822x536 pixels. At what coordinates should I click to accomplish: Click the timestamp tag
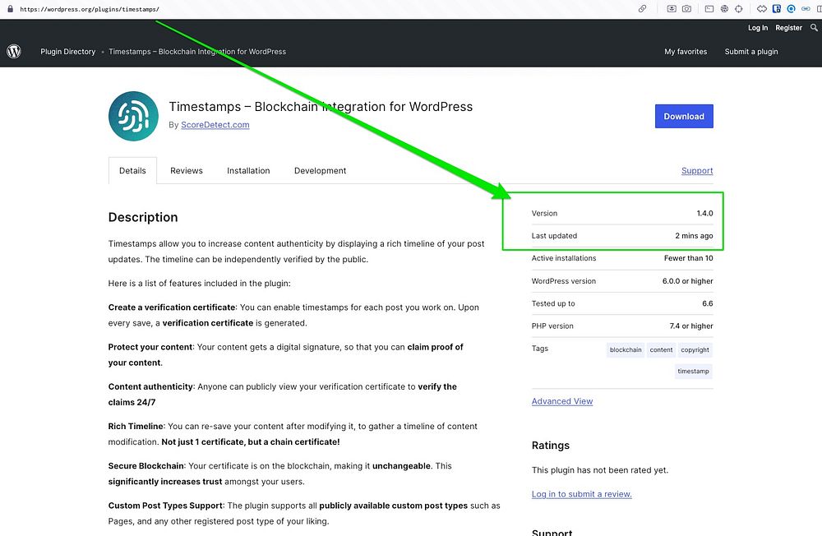(693, 372)
